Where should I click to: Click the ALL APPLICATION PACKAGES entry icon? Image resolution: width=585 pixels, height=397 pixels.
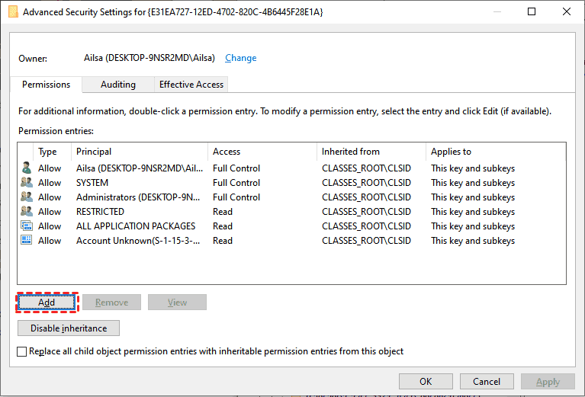pos(27,226)
